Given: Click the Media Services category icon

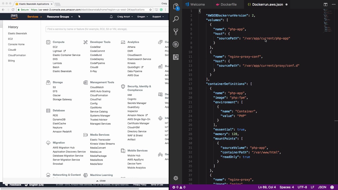Looking at the screenshot, I should [x=86, y=135].
